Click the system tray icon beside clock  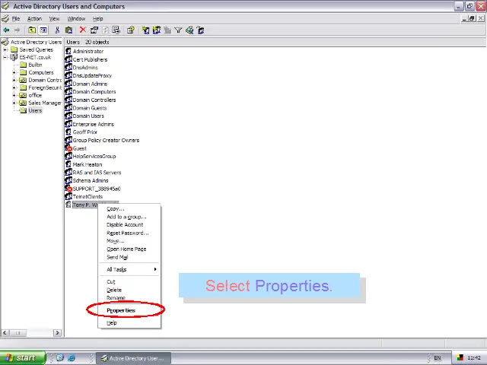[460, 358]
